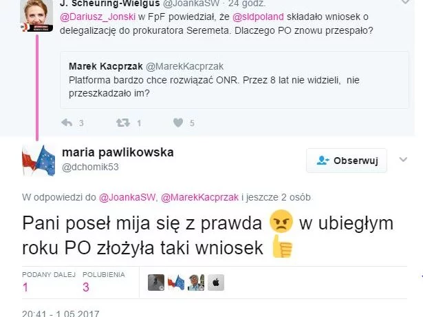Click the man's photo avatar among likers
Screen dimensions: 423x317
(x=196, y=283)
